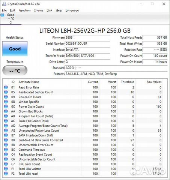Screen dimensions: 170x180
Task: Click the status circle for Total LBA written
Action: tap(6, 169)
